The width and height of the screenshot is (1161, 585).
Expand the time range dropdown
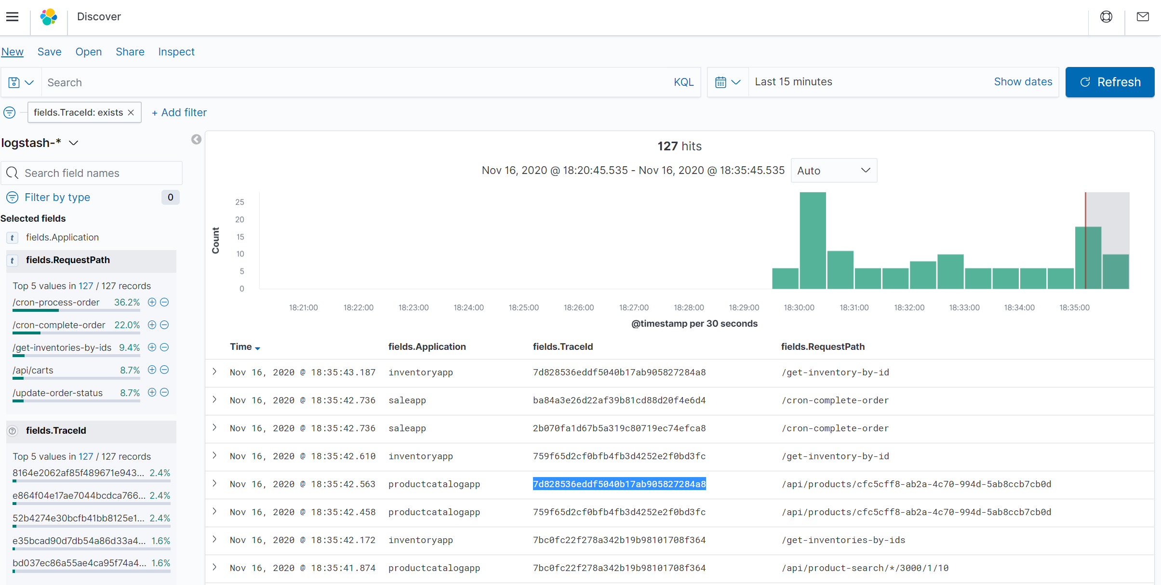click(x=727, y=81)
